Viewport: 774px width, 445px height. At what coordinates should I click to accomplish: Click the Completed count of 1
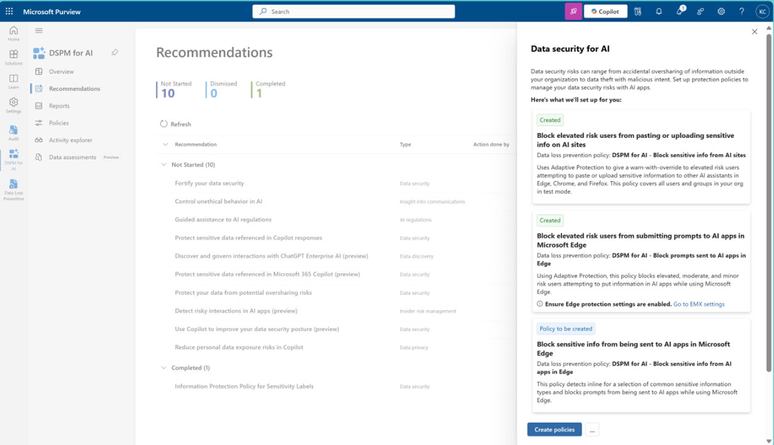pos(259,94)
